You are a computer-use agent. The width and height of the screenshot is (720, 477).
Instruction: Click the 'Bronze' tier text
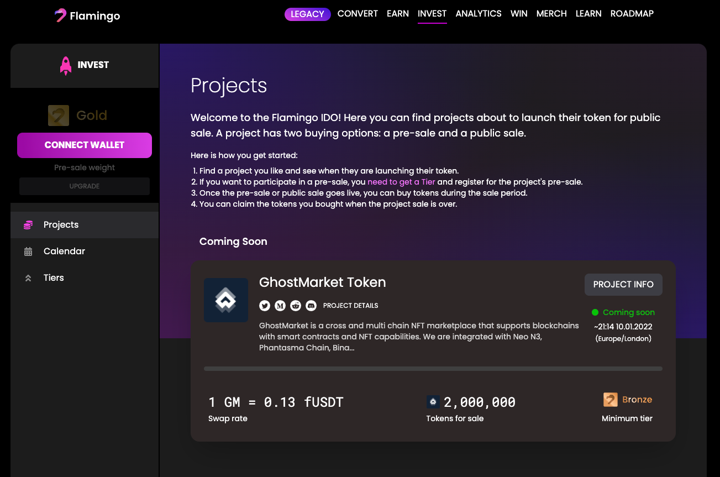pos(637,400)
